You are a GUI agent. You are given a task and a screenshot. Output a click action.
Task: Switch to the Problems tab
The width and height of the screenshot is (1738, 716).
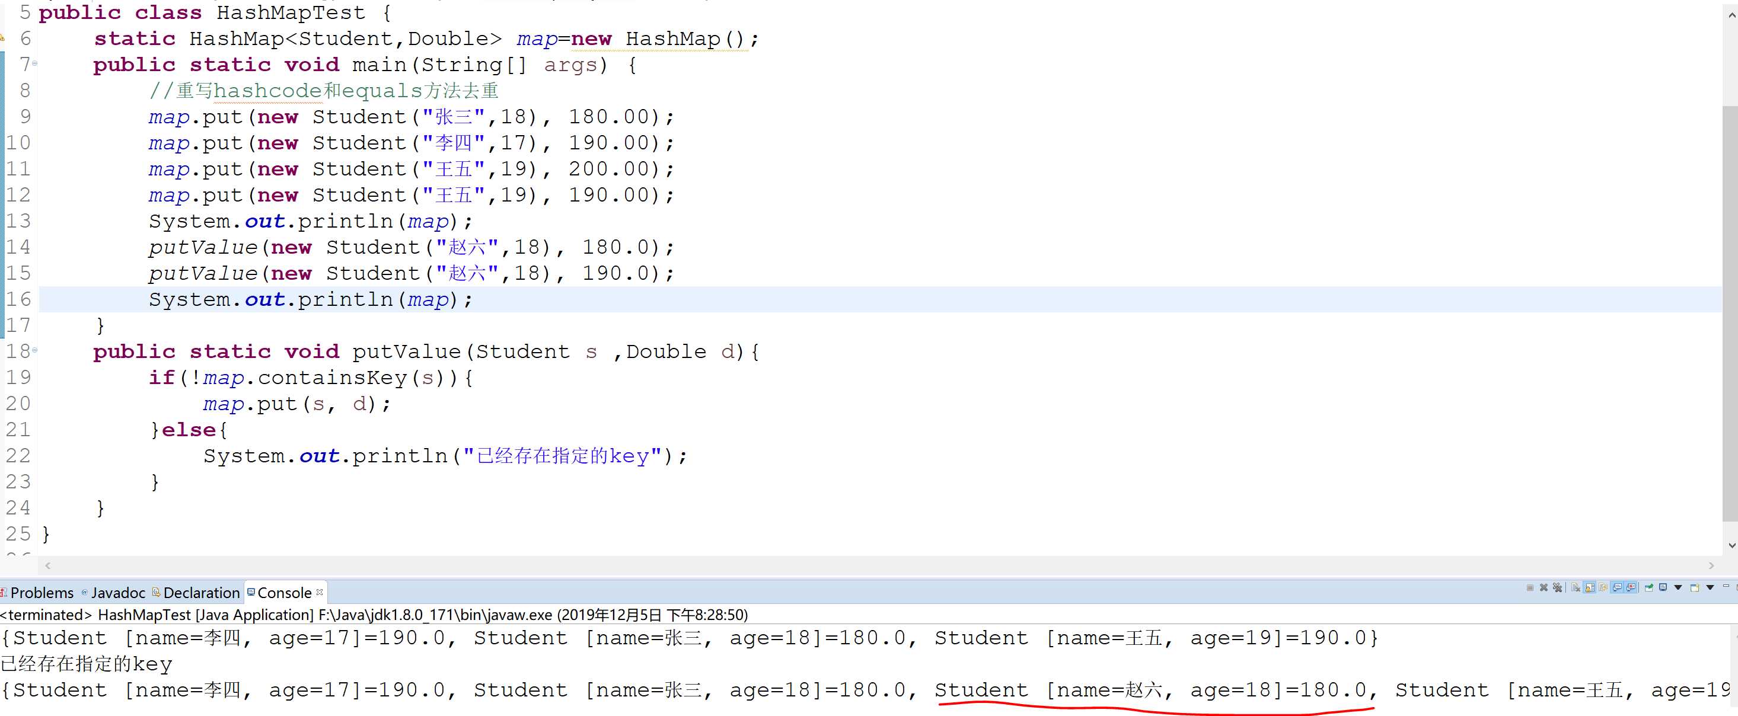point(37,593)
